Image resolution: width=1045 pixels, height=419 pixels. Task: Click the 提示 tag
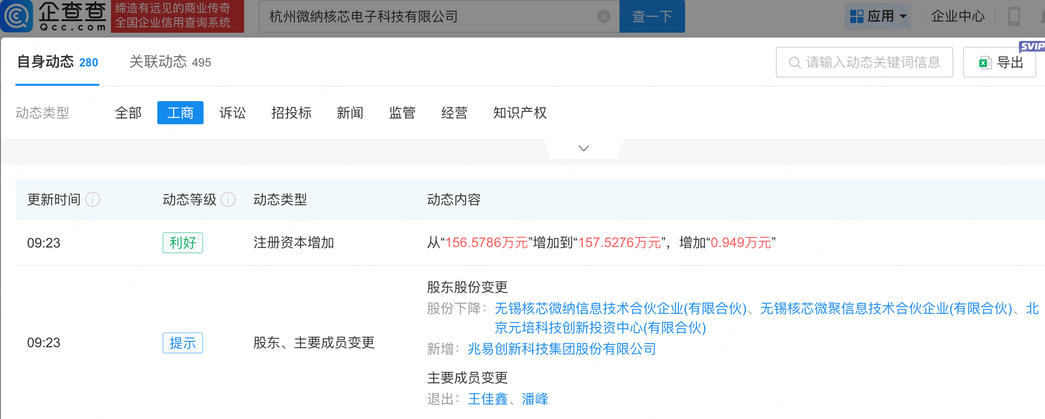(x=183, y=343)
